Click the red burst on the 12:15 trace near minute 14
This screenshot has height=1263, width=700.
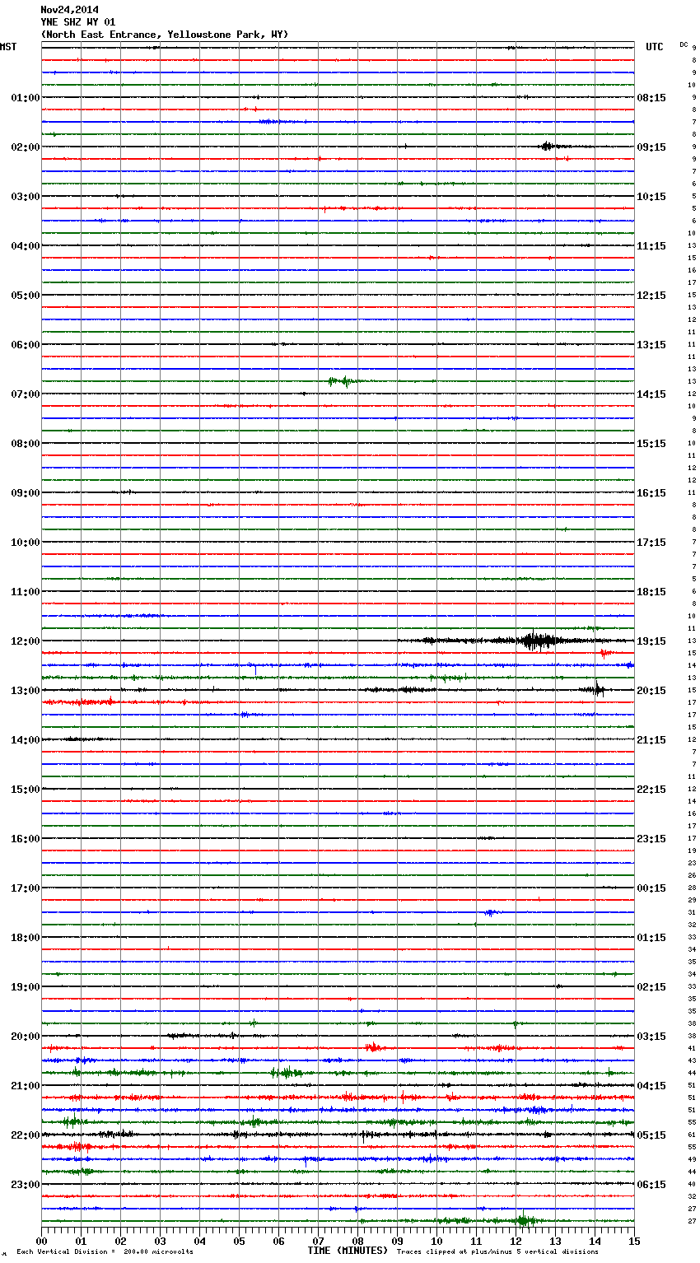tap(604, 653)
